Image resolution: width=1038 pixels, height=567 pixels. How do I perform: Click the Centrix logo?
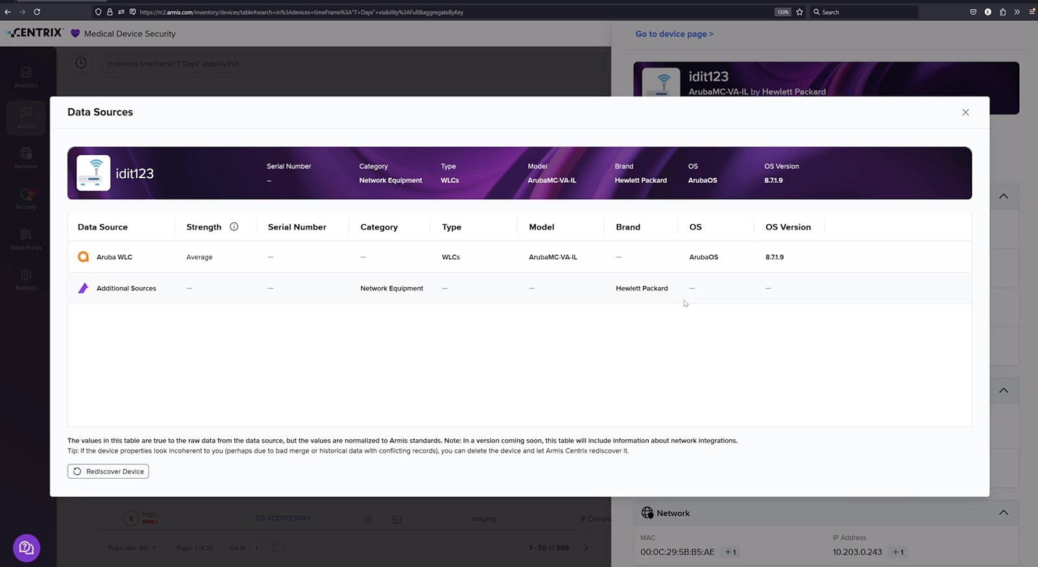35,32
